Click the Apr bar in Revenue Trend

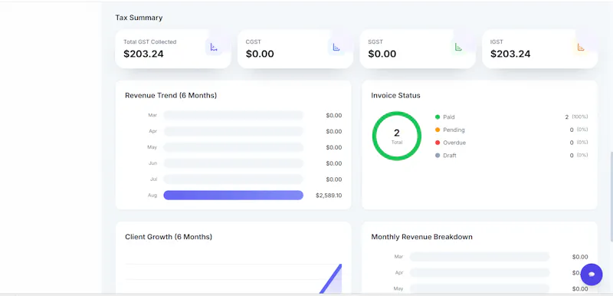[234, 131]
